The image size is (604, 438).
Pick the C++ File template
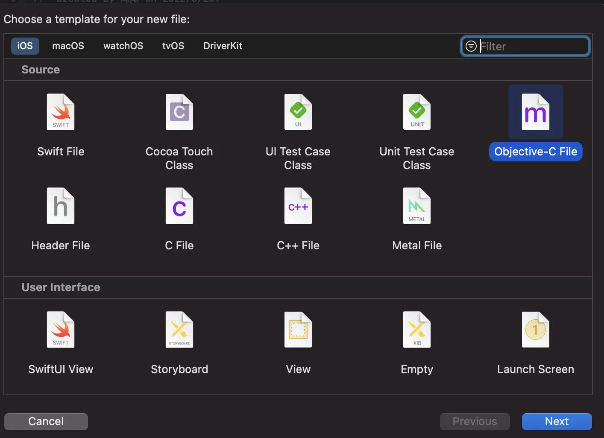click(x=298, y=206)
